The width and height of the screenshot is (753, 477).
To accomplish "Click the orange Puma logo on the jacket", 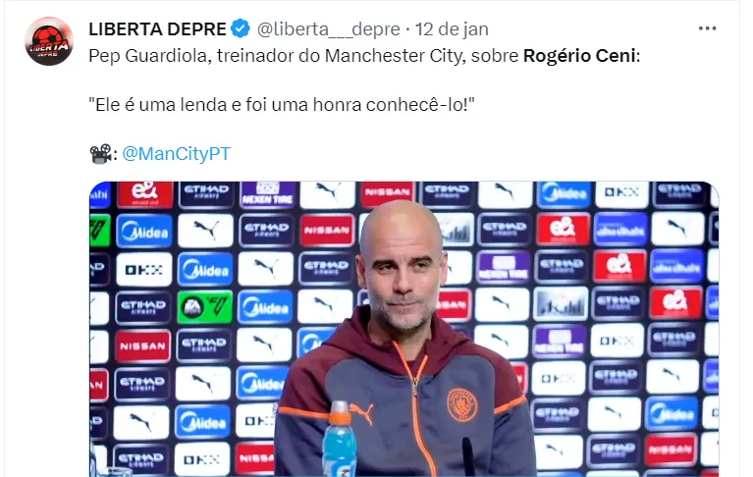I will coord(361,412).
